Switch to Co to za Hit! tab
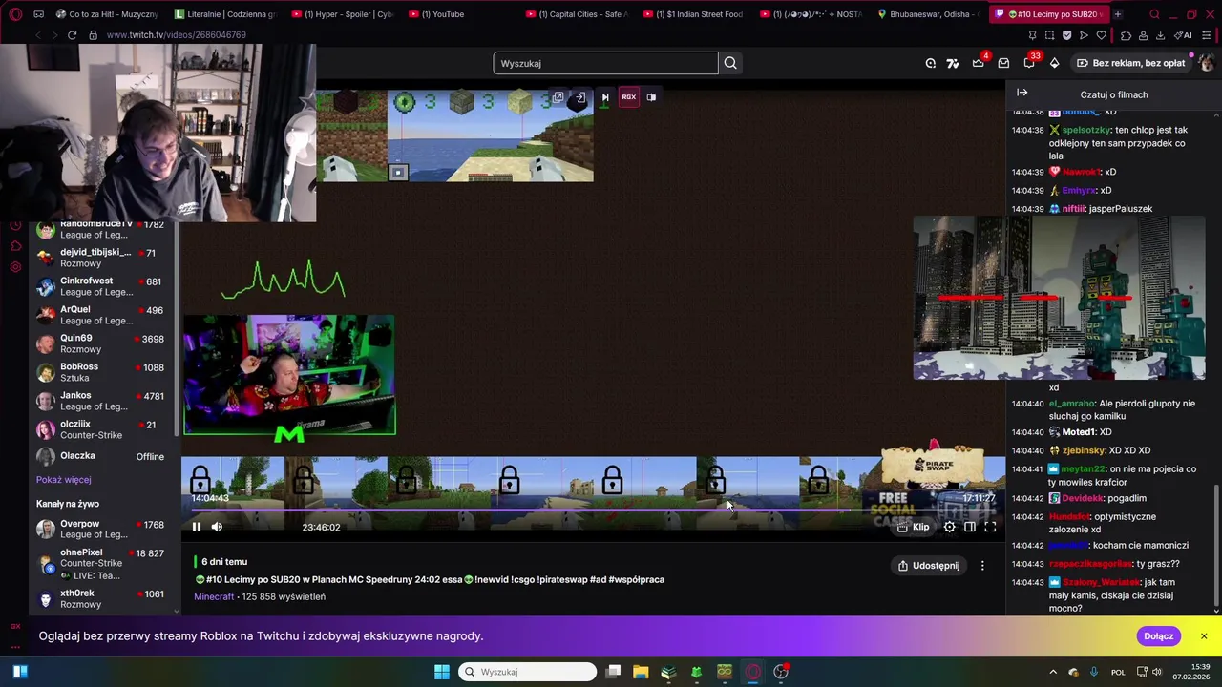This screenshot has height=687, width=1222. (x=107, y=14)
